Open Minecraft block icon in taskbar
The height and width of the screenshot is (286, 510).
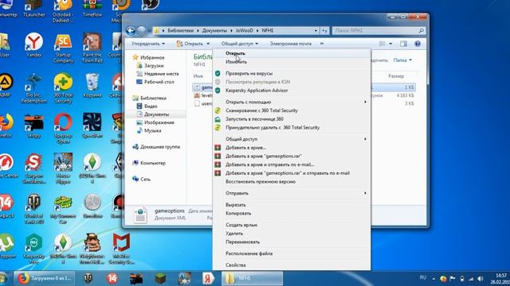tap(160, 279)
